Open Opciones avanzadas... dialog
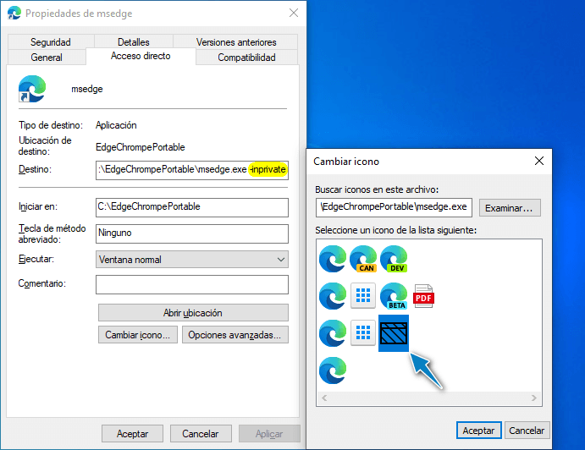The width and height of the screenshot is (585, 450). pyautogui.click(x=235, y=335)
